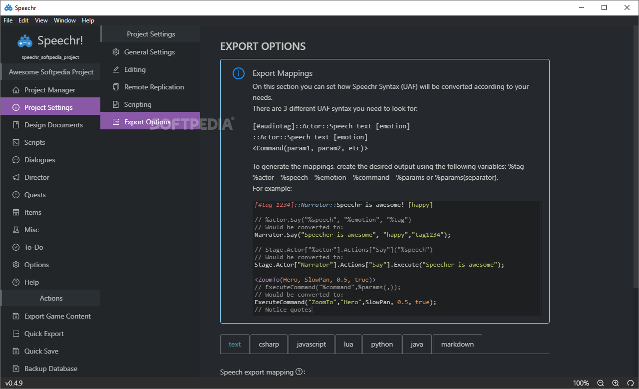Screen dimensions: 639x389
Task: Click the Export Mappings info circle icon
Action: pyautogui.click(x=239, y=73)
